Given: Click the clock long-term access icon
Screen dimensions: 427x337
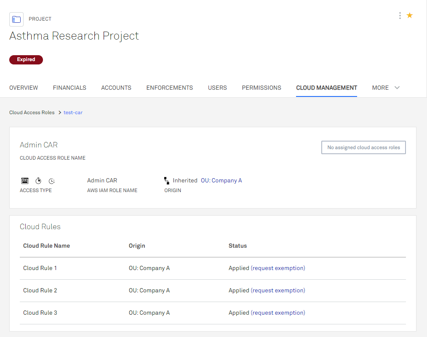Looking at the screenshot, I should (51, 181).
